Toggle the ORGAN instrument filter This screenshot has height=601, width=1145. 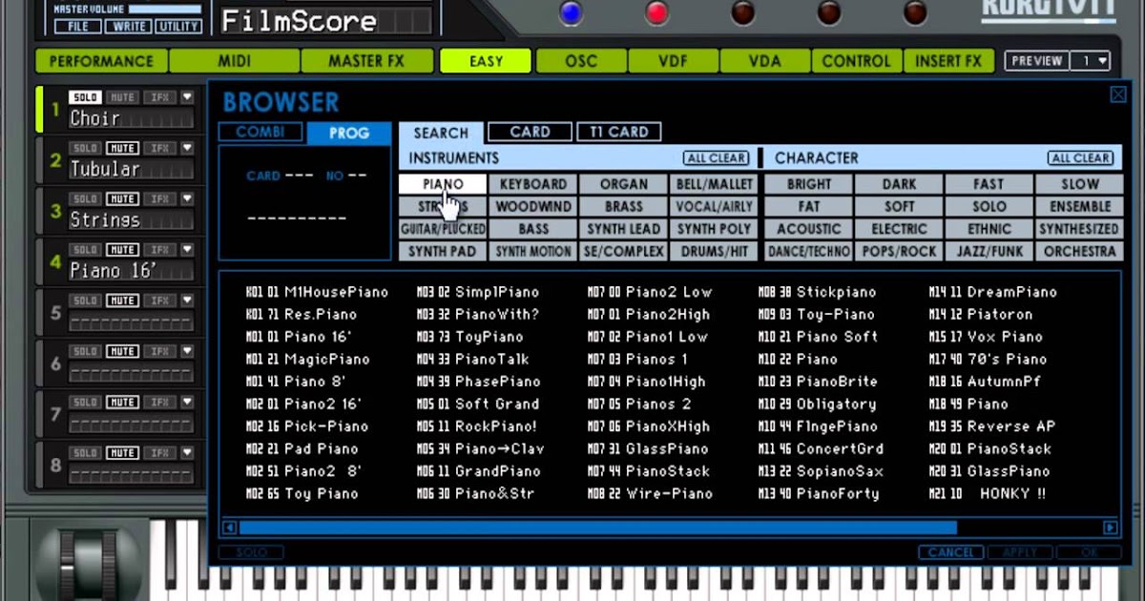tap(624, 184)
